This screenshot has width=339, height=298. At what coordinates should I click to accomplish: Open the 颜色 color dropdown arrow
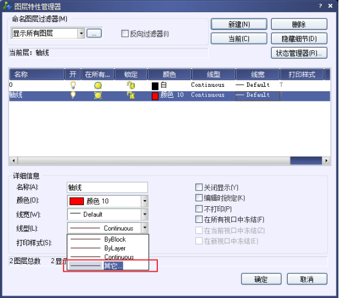point(144,201)
